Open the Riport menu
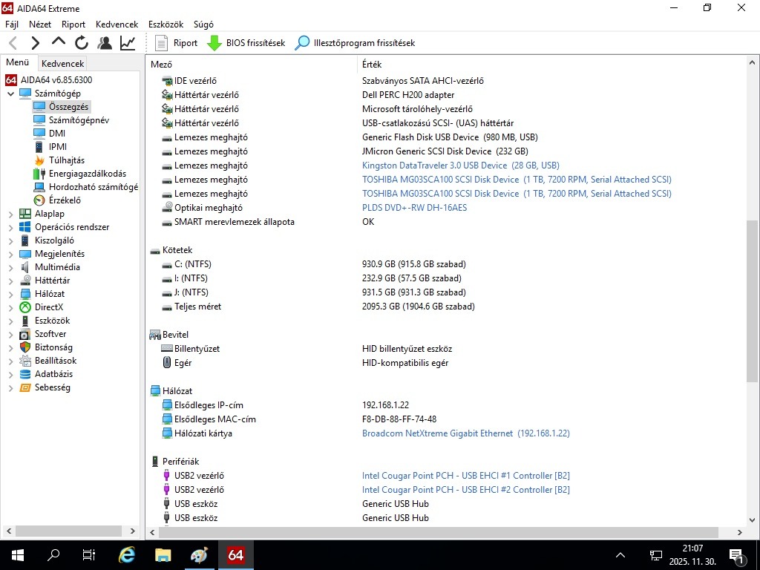 click(73, 24)
